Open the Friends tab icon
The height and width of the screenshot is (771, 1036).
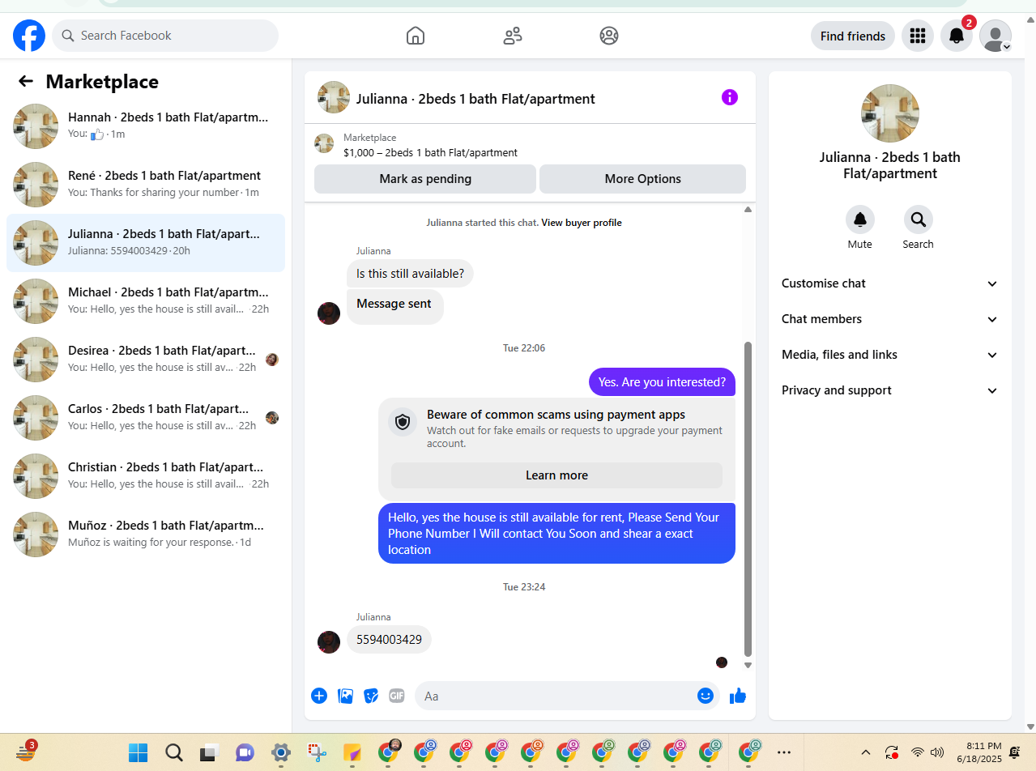pos(512,36)
